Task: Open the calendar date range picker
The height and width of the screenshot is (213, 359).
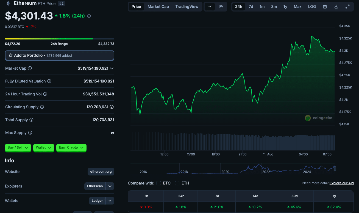Action: pos(325,7)
